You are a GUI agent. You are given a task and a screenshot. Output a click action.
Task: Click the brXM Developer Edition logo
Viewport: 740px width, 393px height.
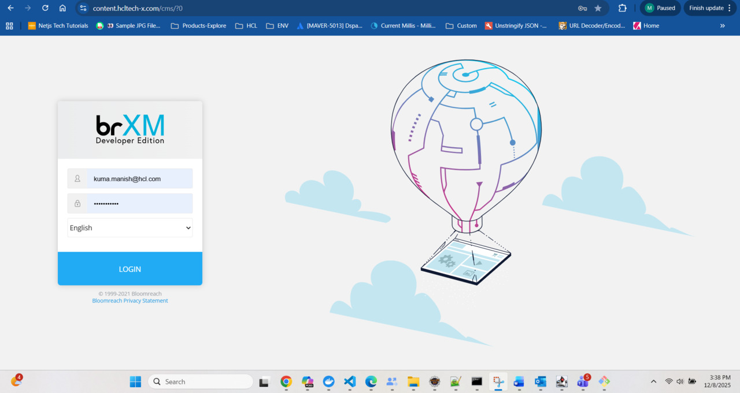point(130,129)
